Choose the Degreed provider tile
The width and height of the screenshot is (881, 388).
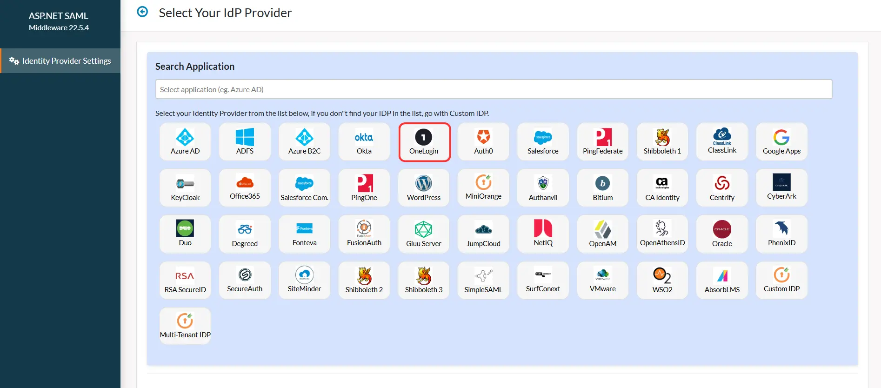pos(245,234)
